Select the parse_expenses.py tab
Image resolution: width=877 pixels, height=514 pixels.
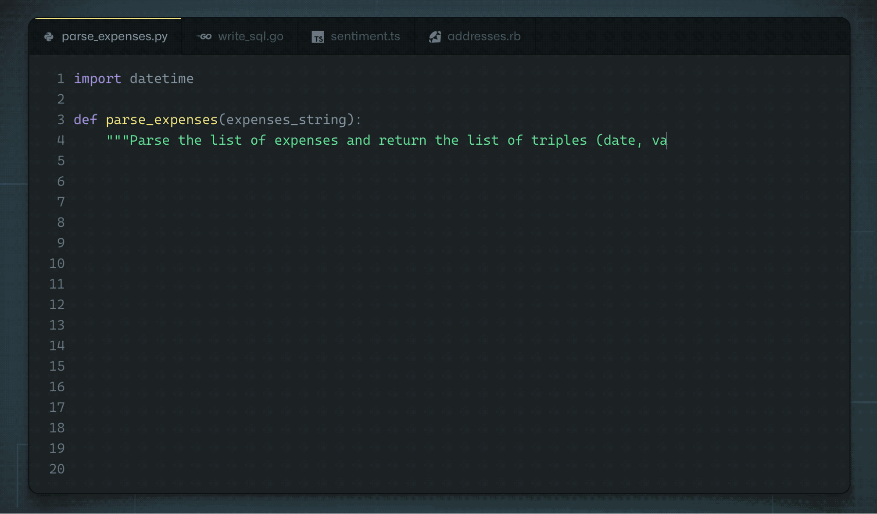(115, 36)
